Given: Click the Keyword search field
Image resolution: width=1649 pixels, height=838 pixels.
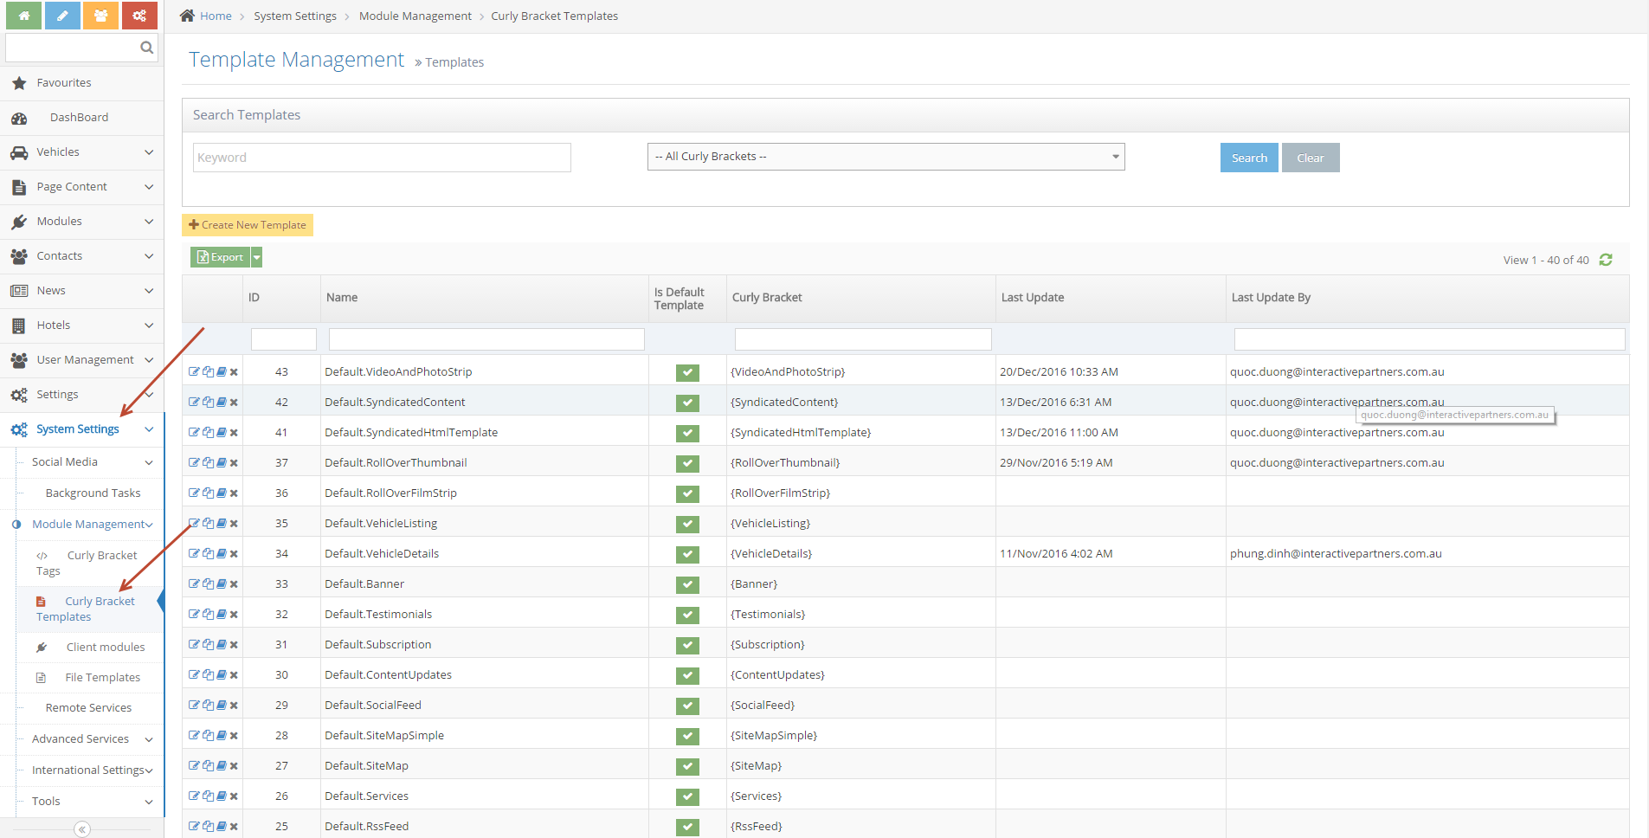Looking at the screenshot, I should point(382,158).
